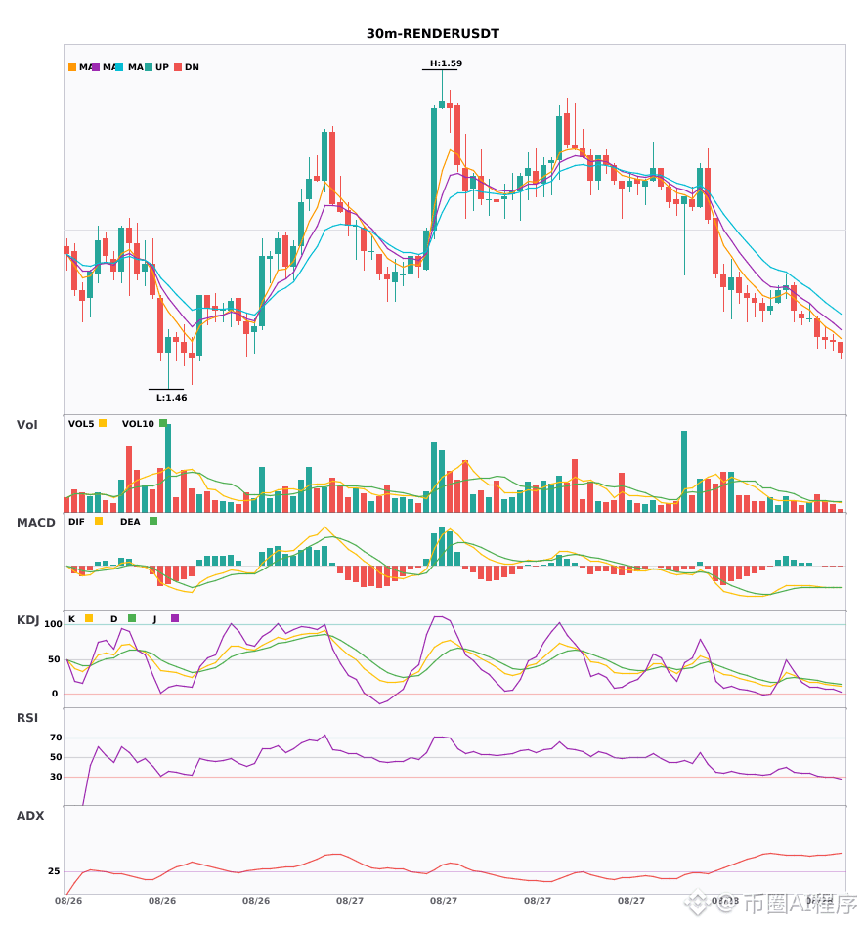865x928 pixels.
Task: Click the yellow DIF legend swatch
Action: pos(99,521)
